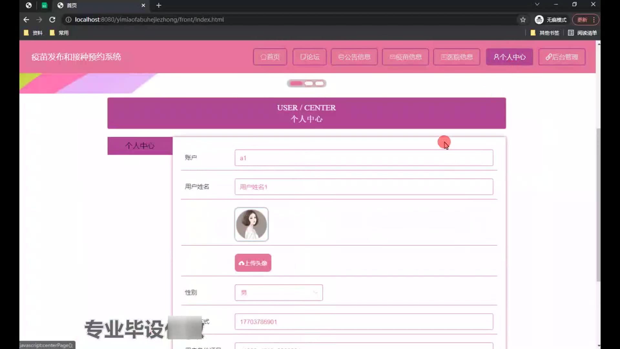The image size is (620, 349).
Task: Select first carousel indicator dot
Action: click(x=296, y=83)
